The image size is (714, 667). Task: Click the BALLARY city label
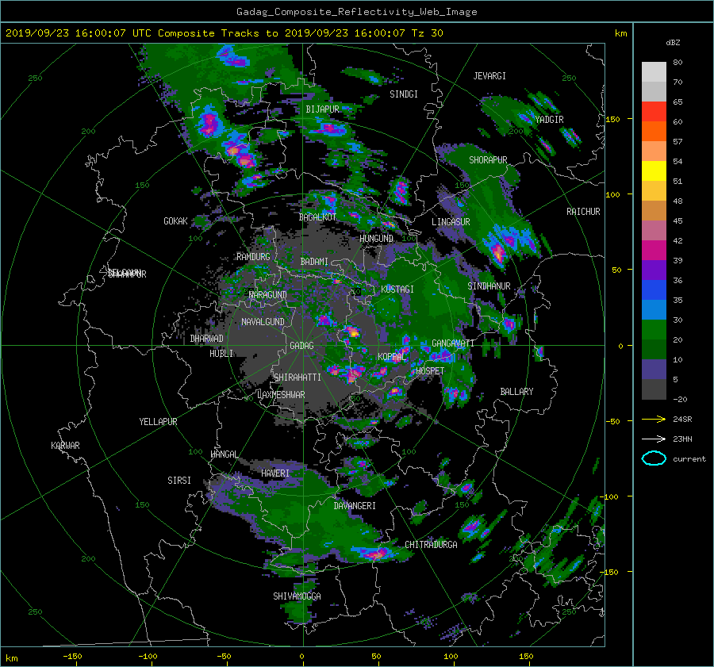pos(516,392)
